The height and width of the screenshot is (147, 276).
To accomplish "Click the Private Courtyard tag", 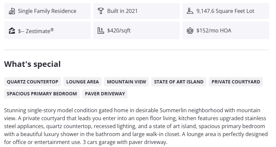I will point(236,82).
